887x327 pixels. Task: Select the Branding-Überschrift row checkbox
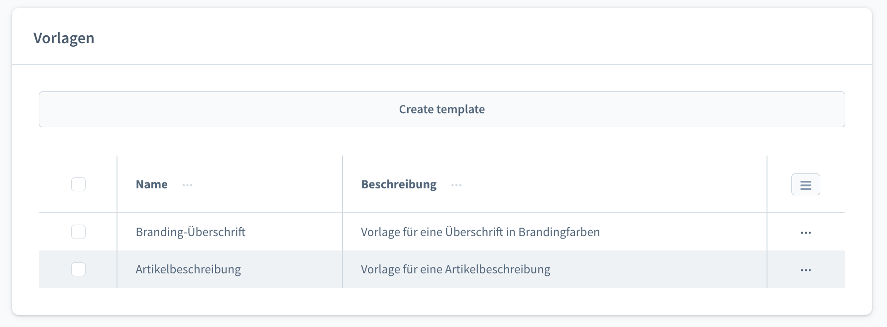(78, 232)
